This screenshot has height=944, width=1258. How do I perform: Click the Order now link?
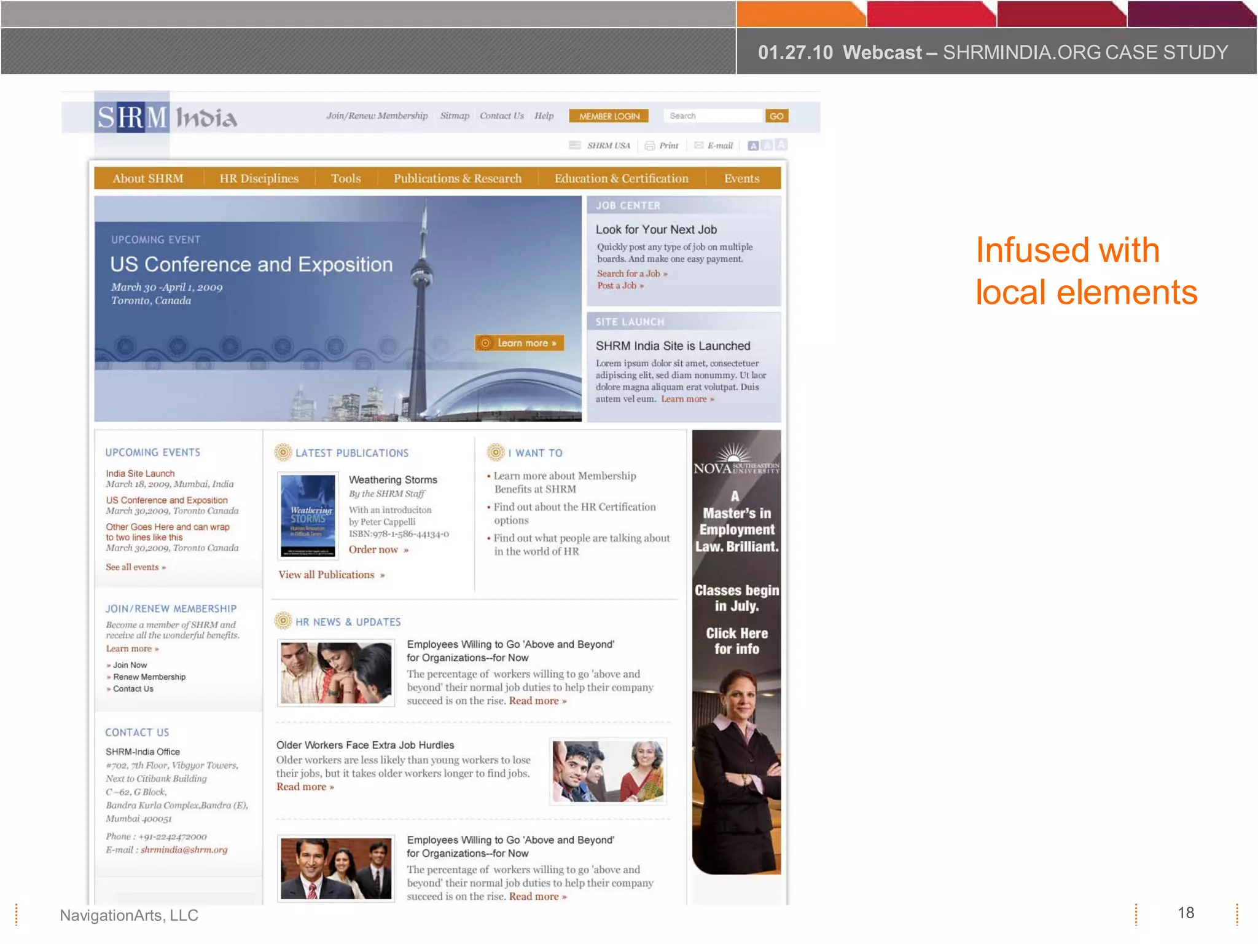pyautogui.click(x=378, y=549)
